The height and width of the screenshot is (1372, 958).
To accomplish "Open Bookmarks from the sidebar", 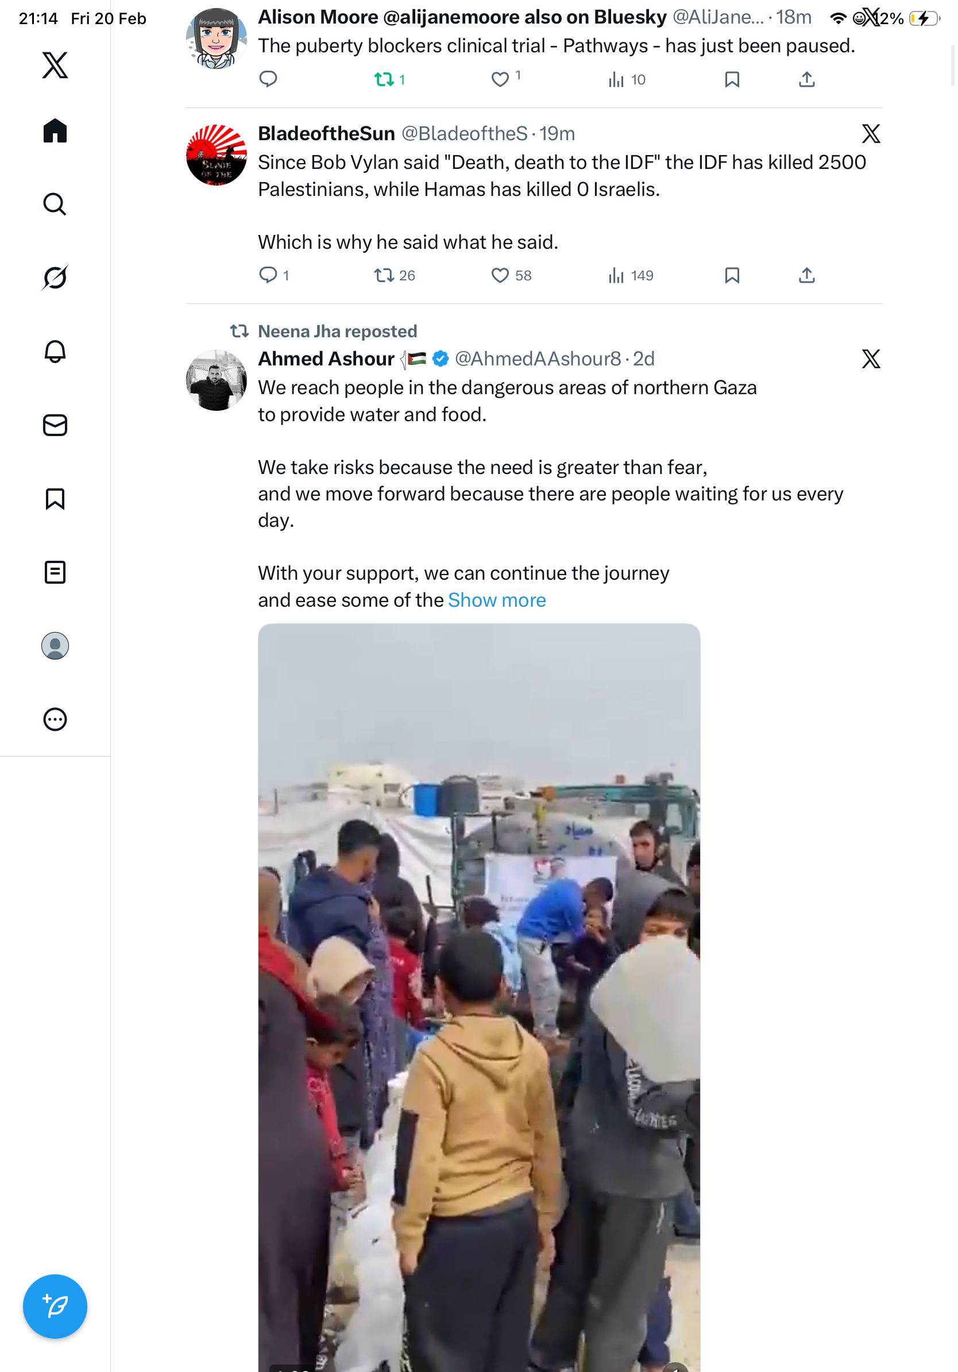I will point(55,498).
